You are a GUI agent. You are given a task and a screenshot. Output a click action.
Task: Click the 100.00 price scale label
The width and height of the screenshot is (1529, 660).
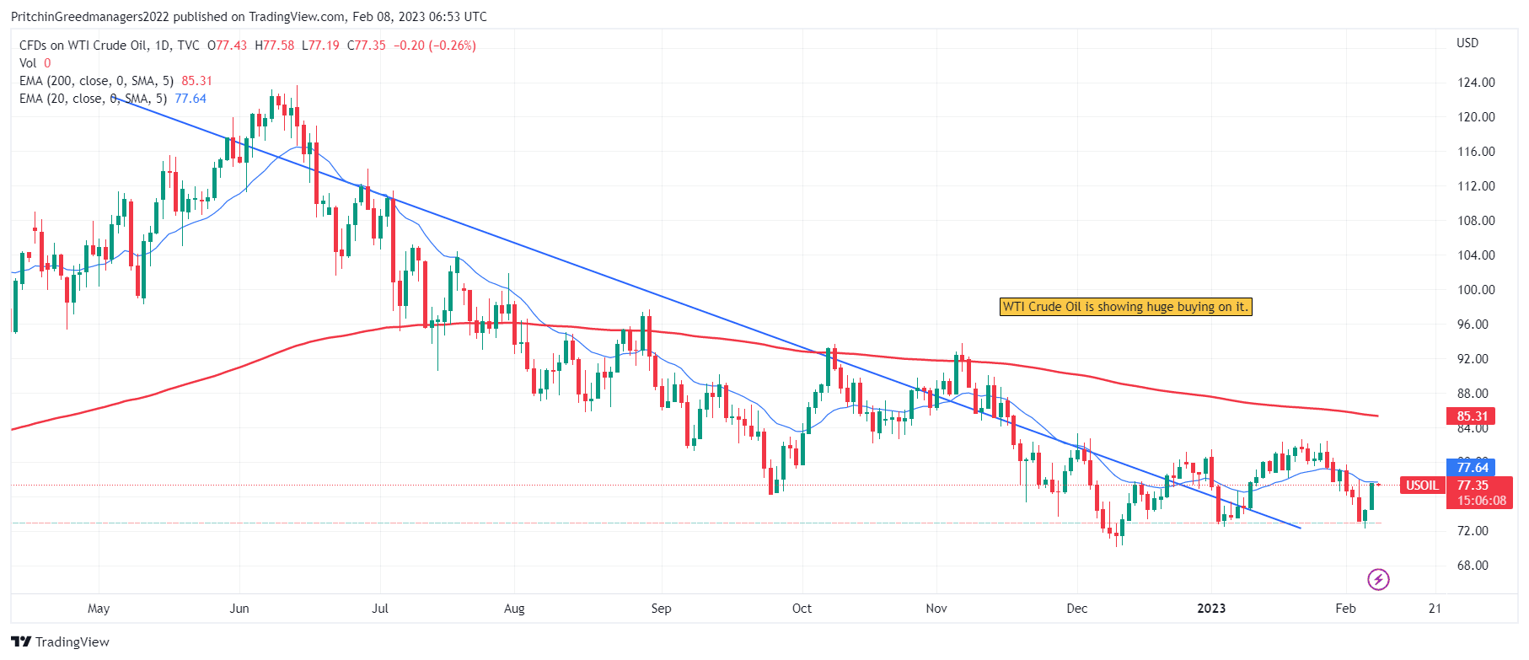(1476, 290)
